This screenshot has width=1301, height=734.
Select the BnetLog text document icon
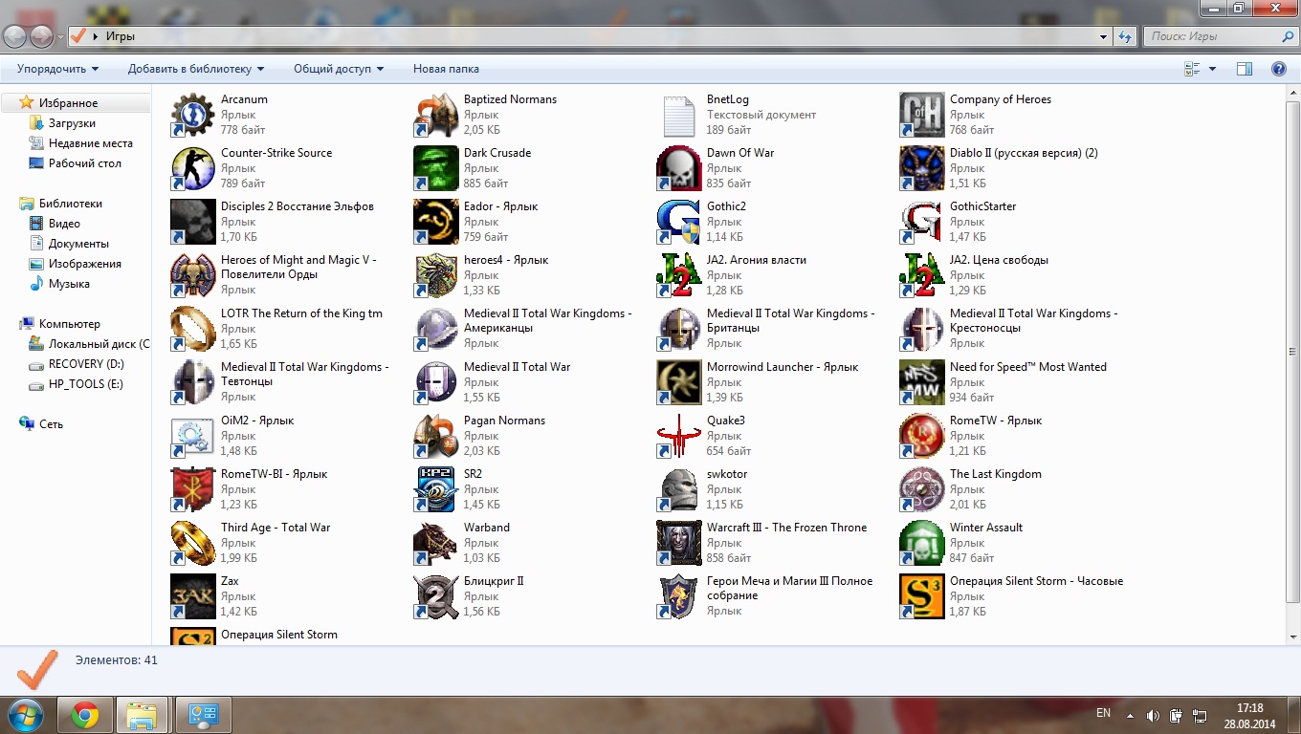679,115
